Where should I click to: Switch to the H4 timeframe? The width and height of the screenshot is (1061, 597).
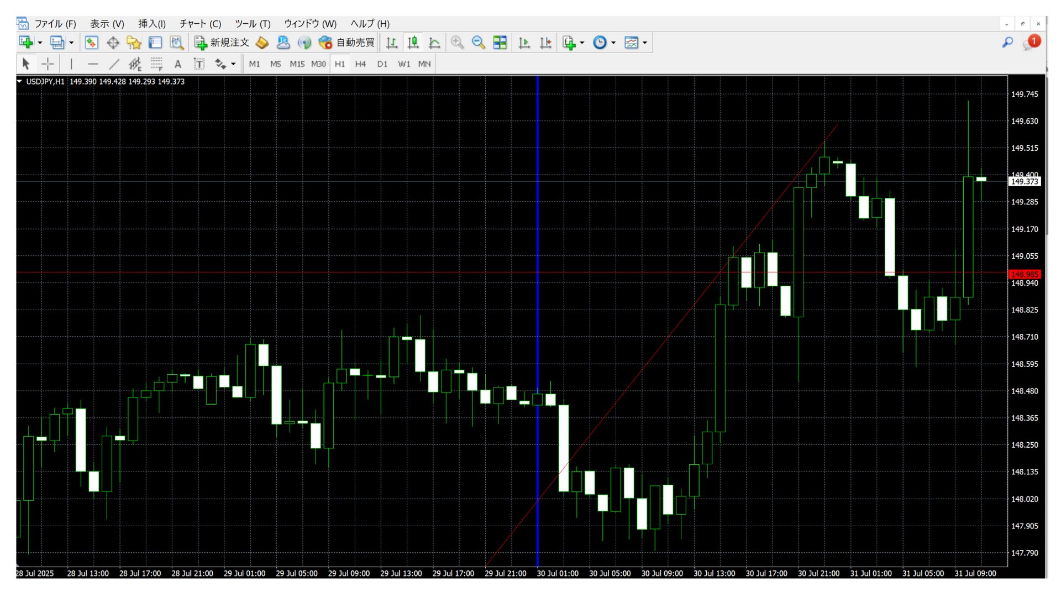[360, 64]
